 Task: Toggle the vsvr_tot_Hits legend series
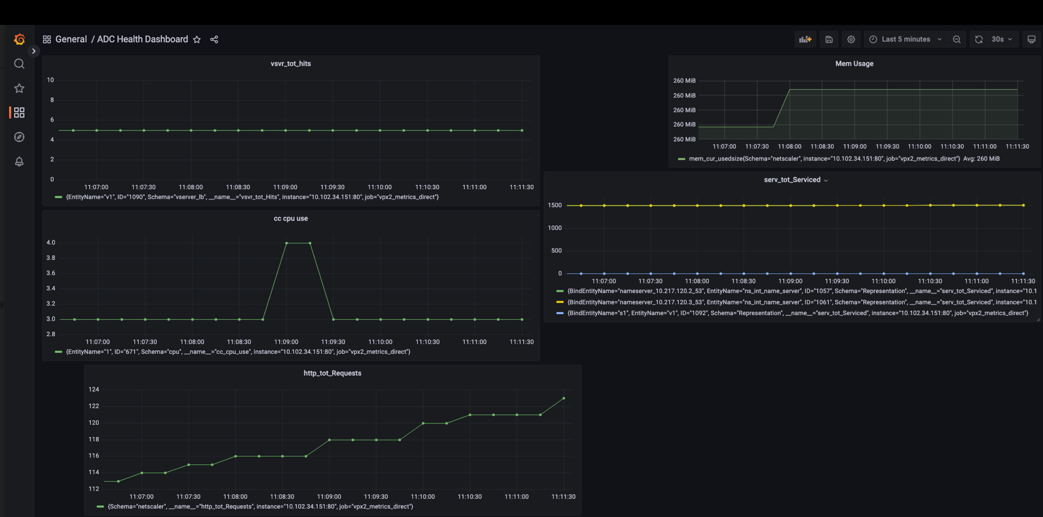pyautogui.click(x=252, y=197)
